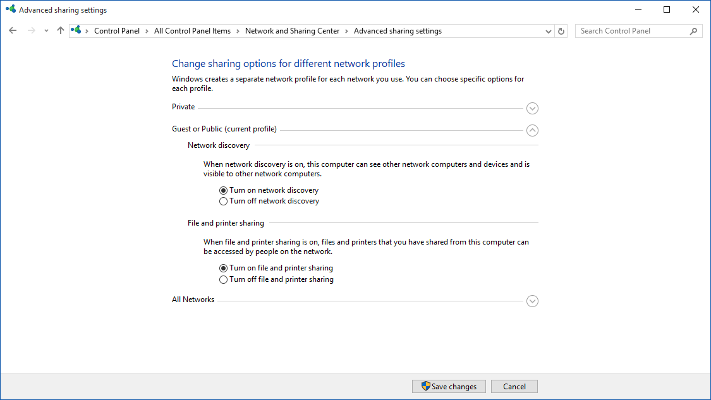Select turn off file and printer sharing
The height and width of the screenshot is (400, 711).
(x=223, y=279)
